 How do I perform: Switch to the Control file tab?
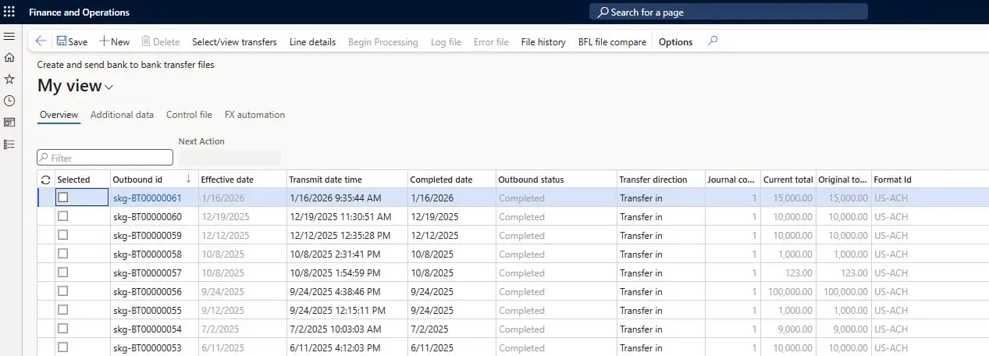(x=189, y=115)
